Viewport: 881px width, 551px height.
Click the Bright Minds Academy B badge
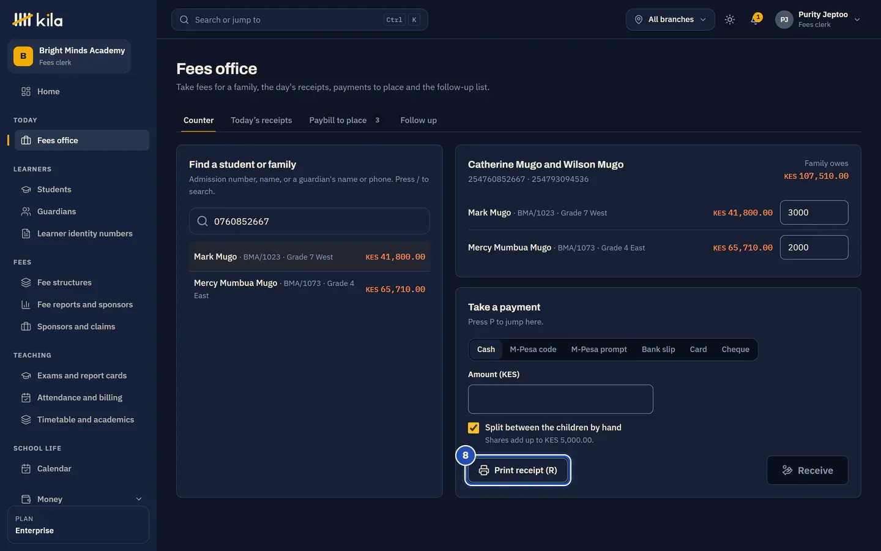(x=23, y=56)
